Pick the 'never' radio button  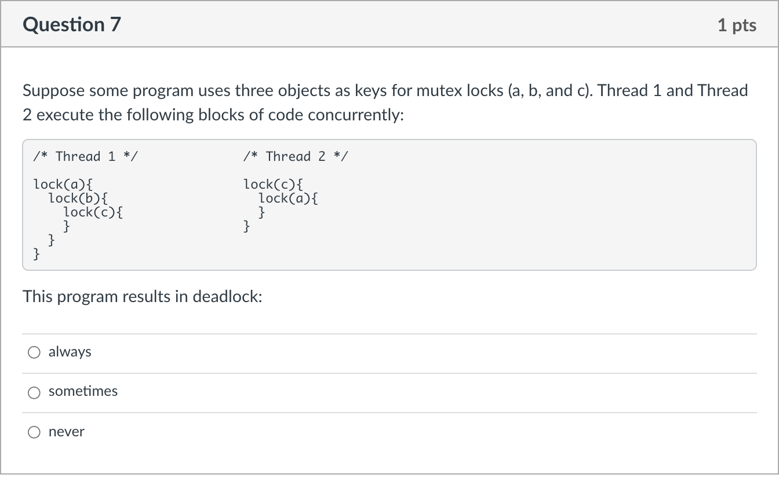coord(35,432)
